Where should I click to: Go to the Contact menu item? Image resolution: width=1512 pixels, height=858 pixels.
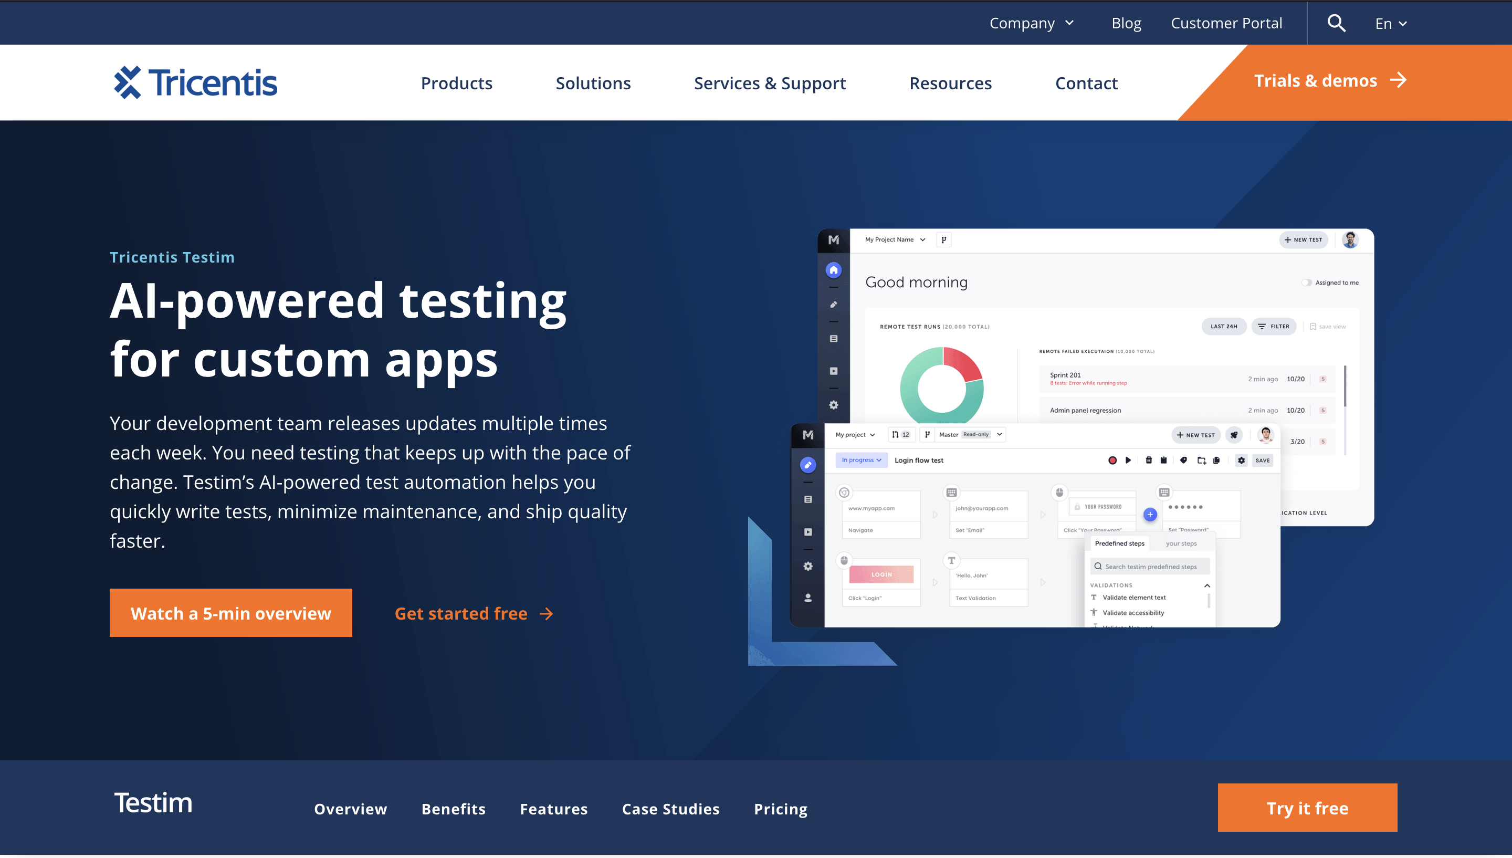pyautogui.click(x=1086, y=83)
